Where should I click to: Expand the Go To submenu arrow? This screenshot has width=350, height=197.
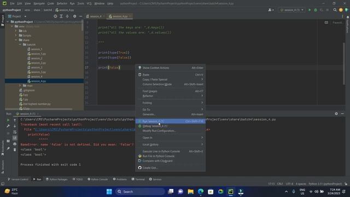pyautogui.click(x=202, y=109)
